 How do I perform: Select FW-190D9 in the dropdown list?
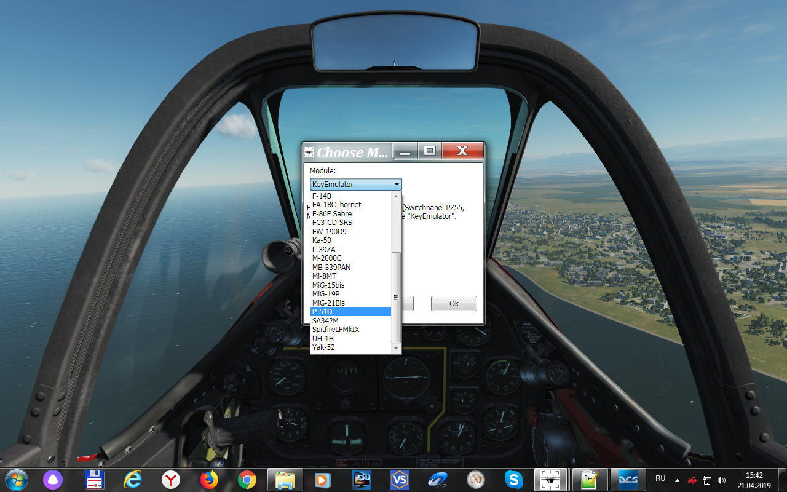tap(350, 231)
